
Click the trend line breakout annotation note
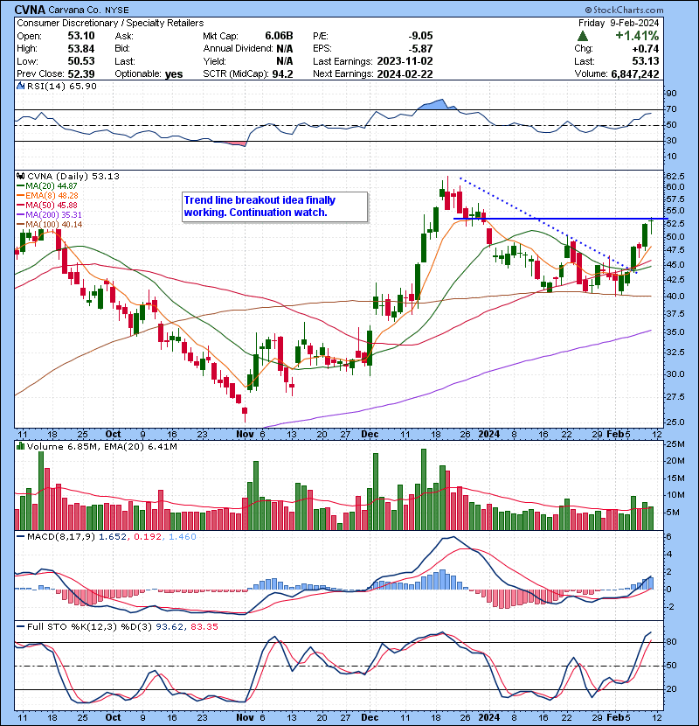[x=274, y=206]
